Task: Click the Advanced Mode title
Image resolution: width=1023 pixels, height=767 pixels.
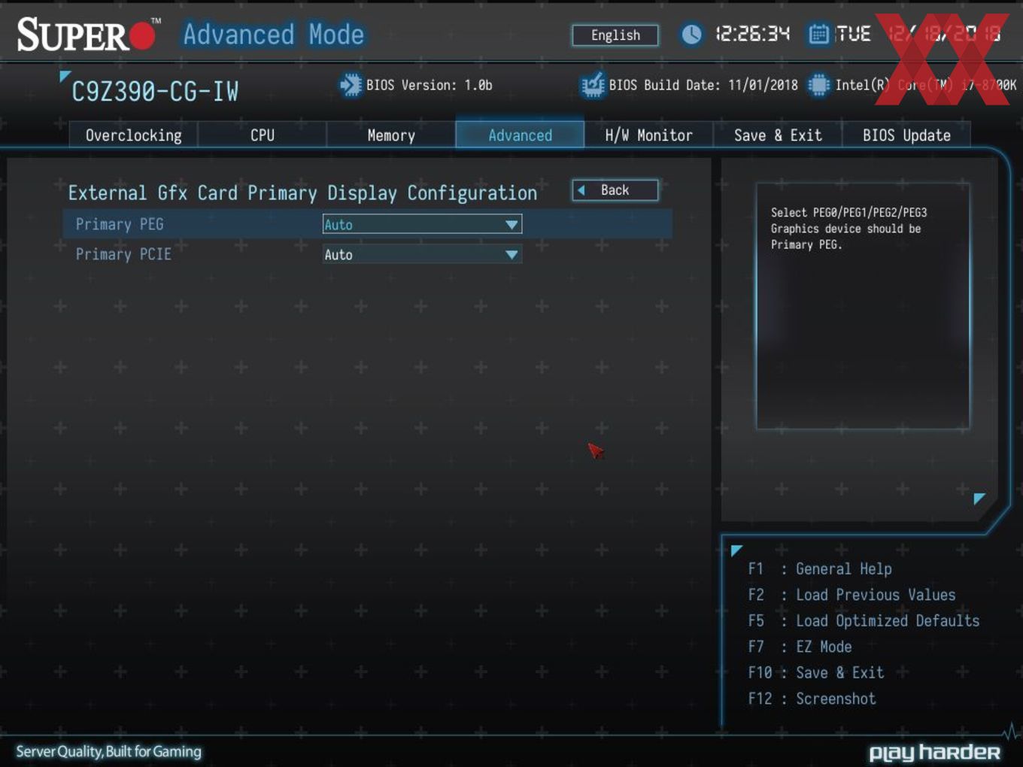Action: pos(274,35)
